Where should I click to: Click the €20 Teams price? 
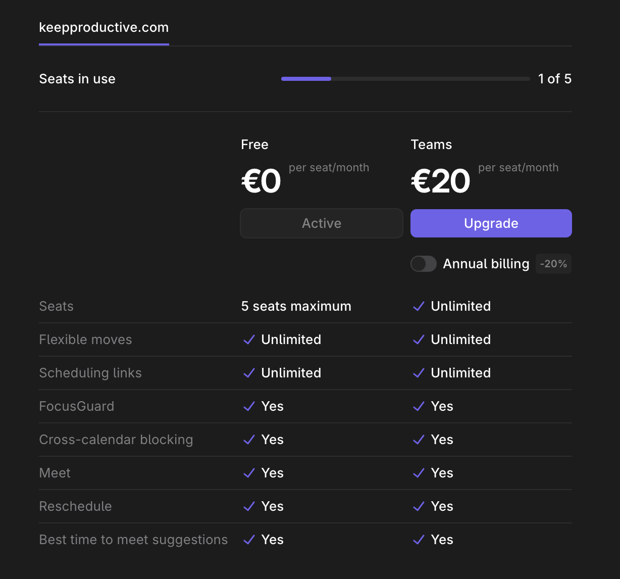[x=441, y=181]
